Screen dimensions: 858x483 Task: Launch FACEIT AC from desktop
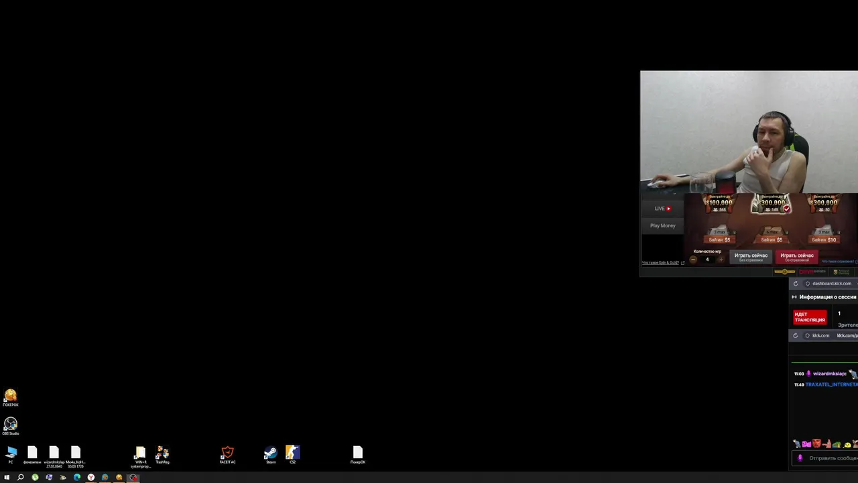point(227,455)
